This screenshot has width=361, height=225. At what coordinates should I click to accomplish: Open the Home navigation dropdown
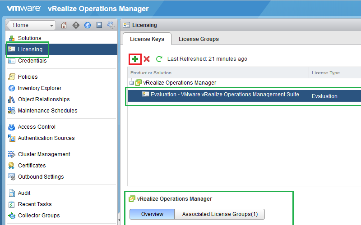coord(31,25)
